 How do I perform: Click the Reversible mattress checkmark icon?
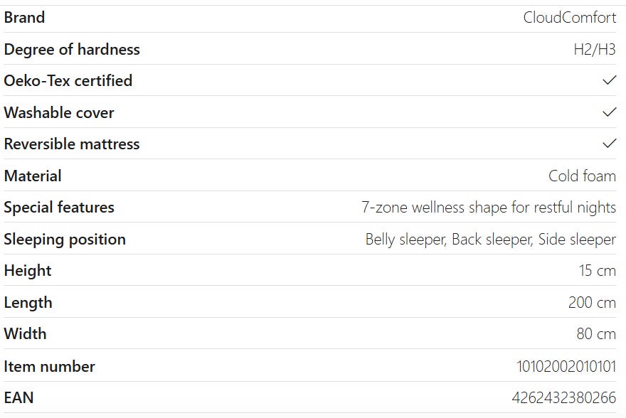coord(609,144)
